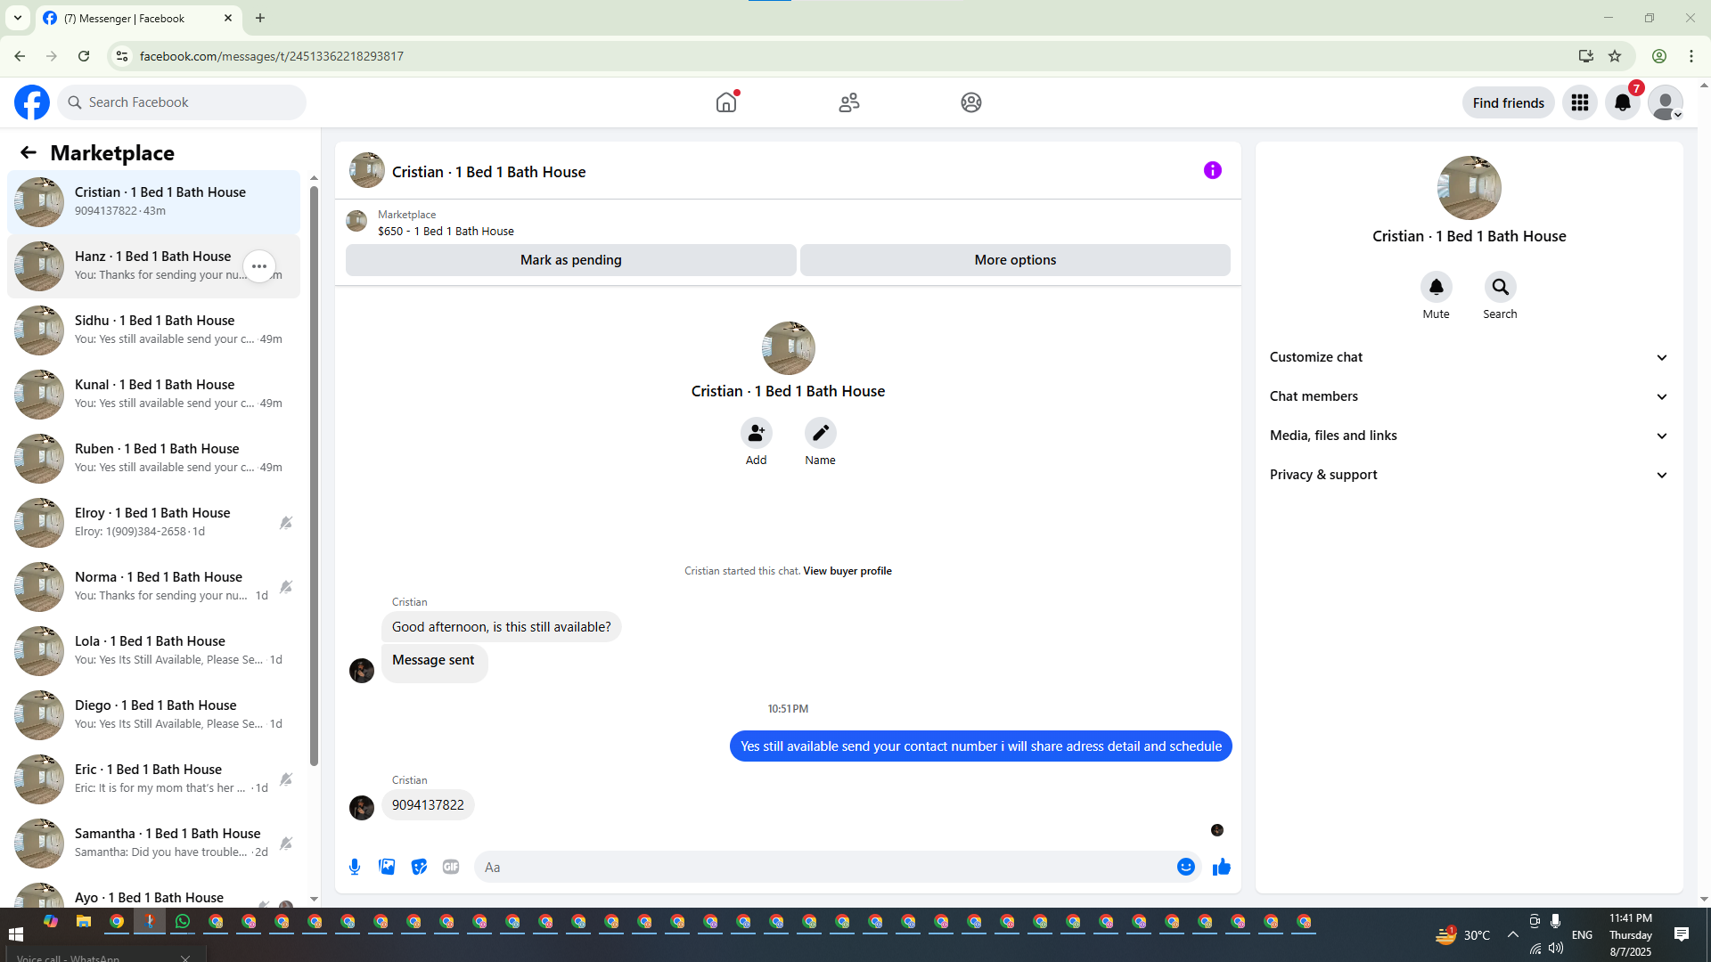Screen dimensions: 1711x962
Task: Add people using the Add icon
Action: click(756, 433)
